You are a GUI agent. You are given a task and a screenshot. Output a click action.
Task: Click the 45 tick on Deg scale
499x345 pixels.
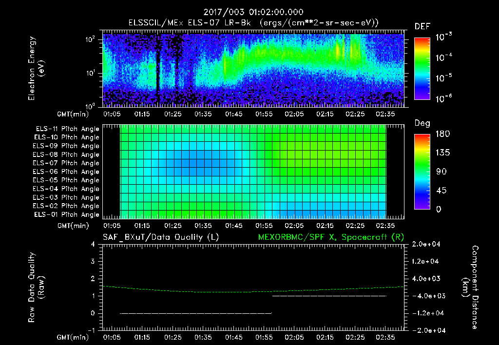pos(441,191)
